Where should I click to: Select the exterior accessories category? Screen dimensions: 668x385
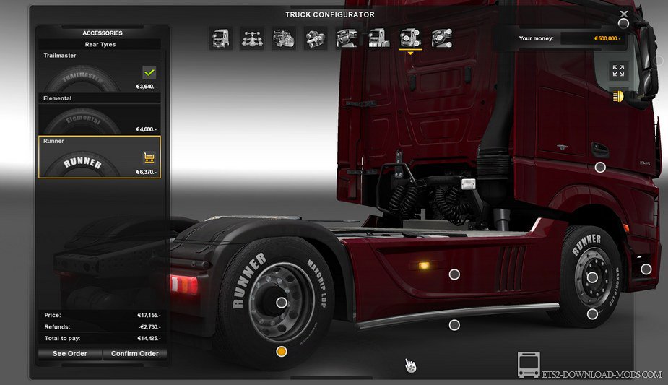410,38
